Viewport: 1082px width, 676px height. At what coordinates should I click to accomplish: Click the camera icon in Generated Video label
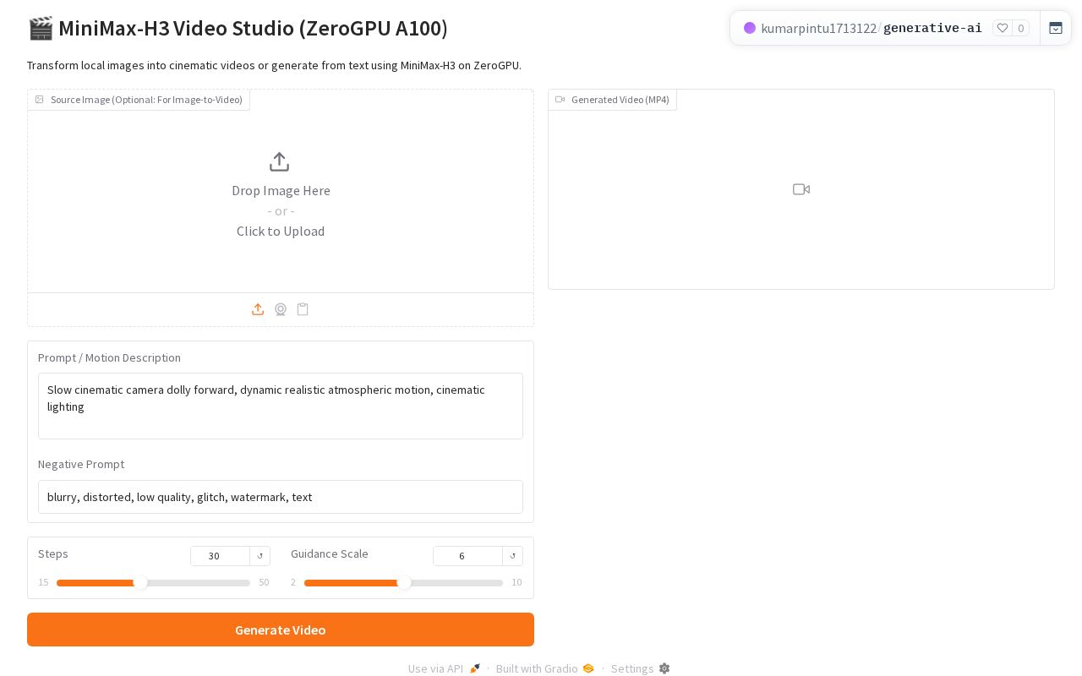click(x=560, y=100)
